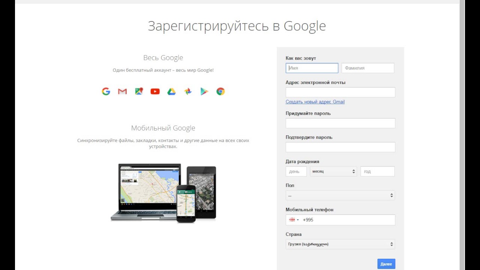
Task: Click the Google G icon
Action: tap(106, 91)
